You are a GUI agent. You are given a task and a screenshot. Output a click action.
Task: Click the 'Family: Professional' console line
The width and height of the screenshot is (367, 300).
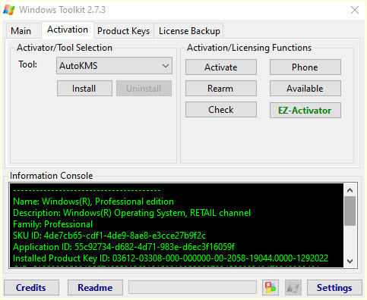pos(52,224)
